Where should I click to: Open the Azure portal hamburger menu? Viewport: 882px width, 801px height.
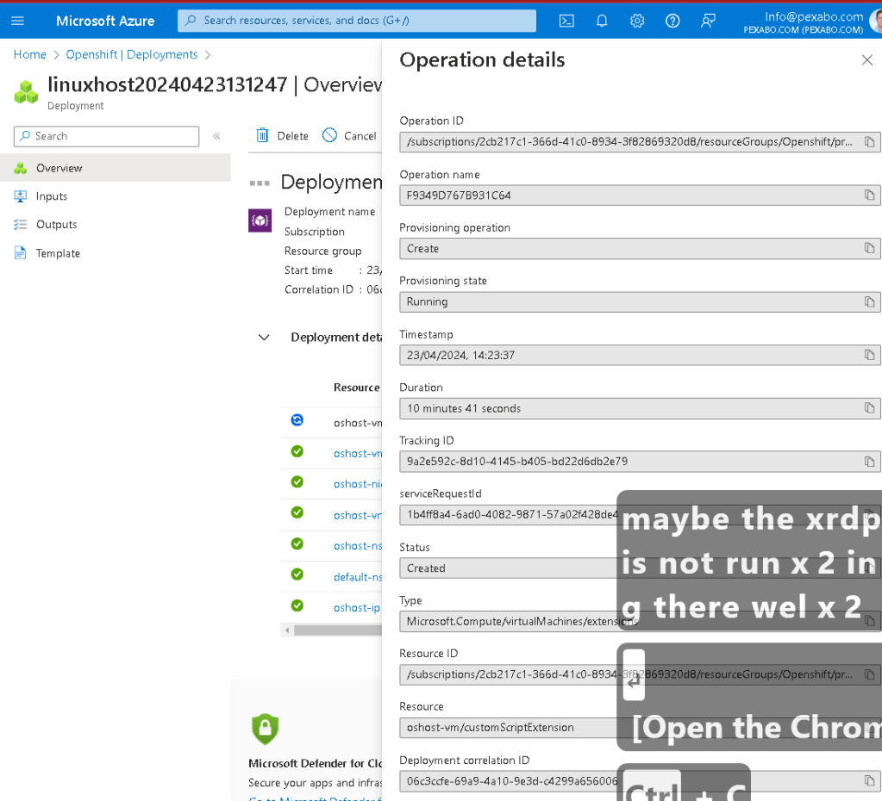point(17,21)
